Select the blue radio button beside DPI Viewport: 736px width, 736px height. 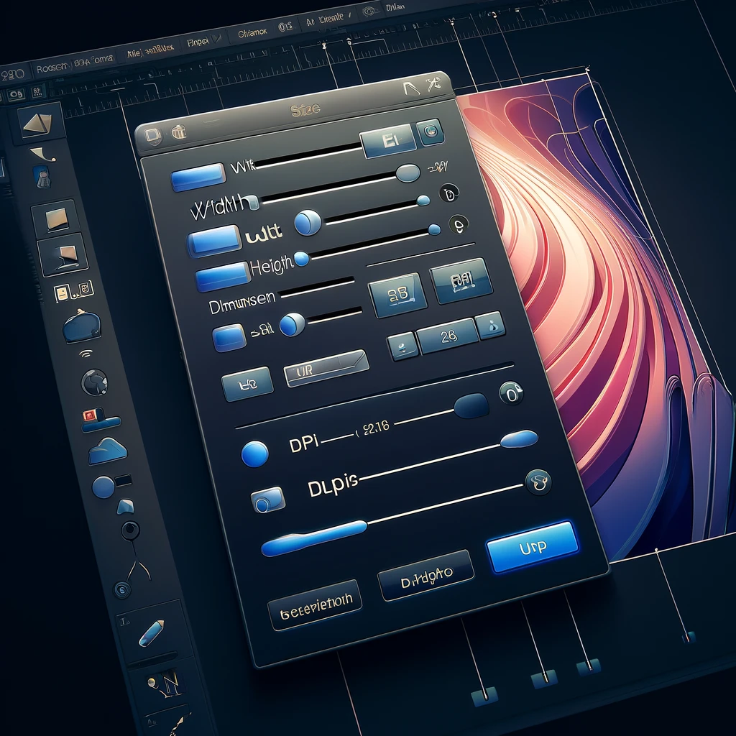coord(254,454)
